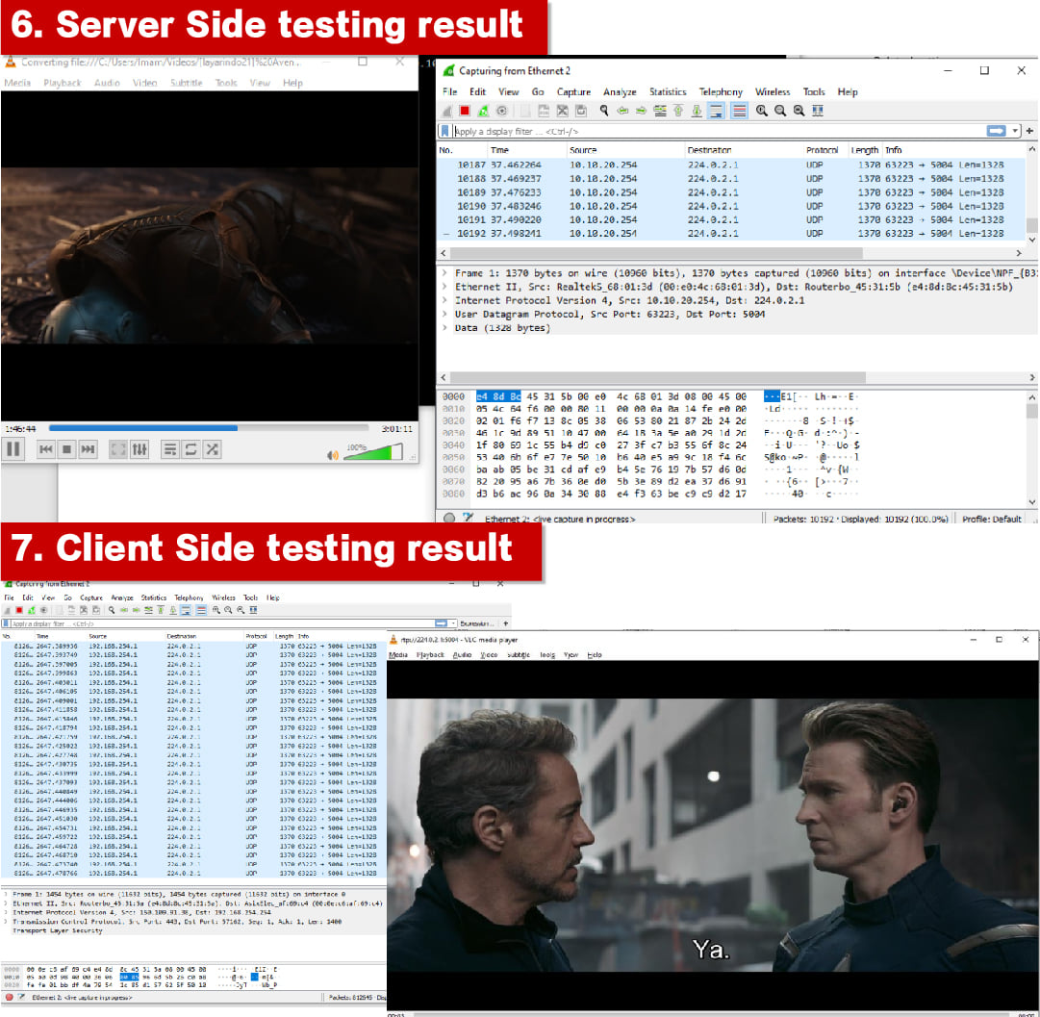Expand User Datagram Protocol row, server-side
1040x1017 pixels.
(444, 315)
